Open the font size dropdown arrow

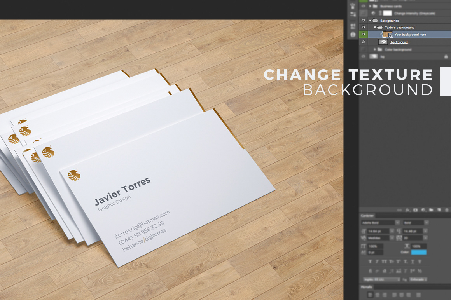(x=392, y=231)
